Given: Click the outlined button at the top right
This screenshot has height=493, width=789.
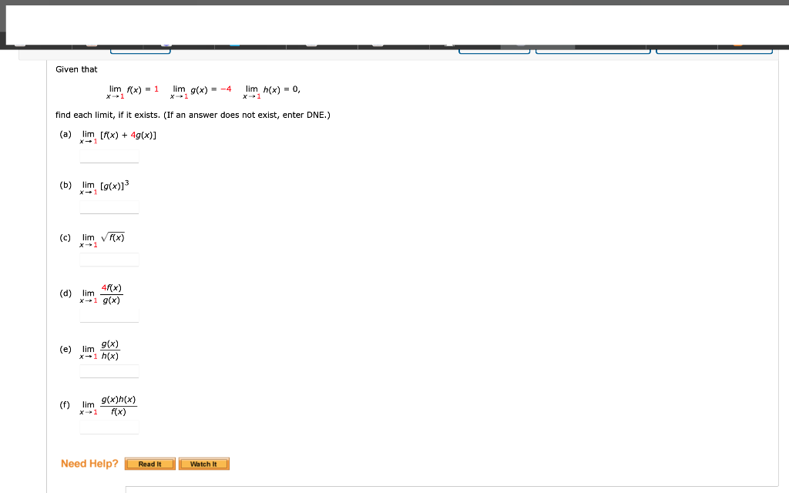Looking at the screenshot, I should (714, 49).
